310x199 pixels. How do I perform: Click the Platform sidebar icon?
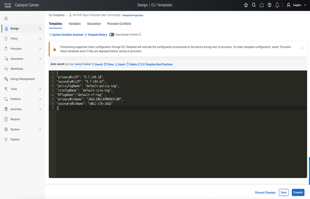pyautogui.click(x=6, y=99)
